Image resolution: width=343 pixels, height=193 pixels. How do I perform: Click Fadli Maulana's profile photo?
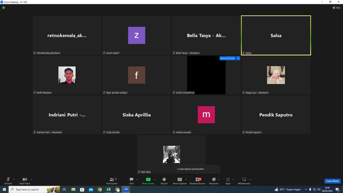[67, 75]
